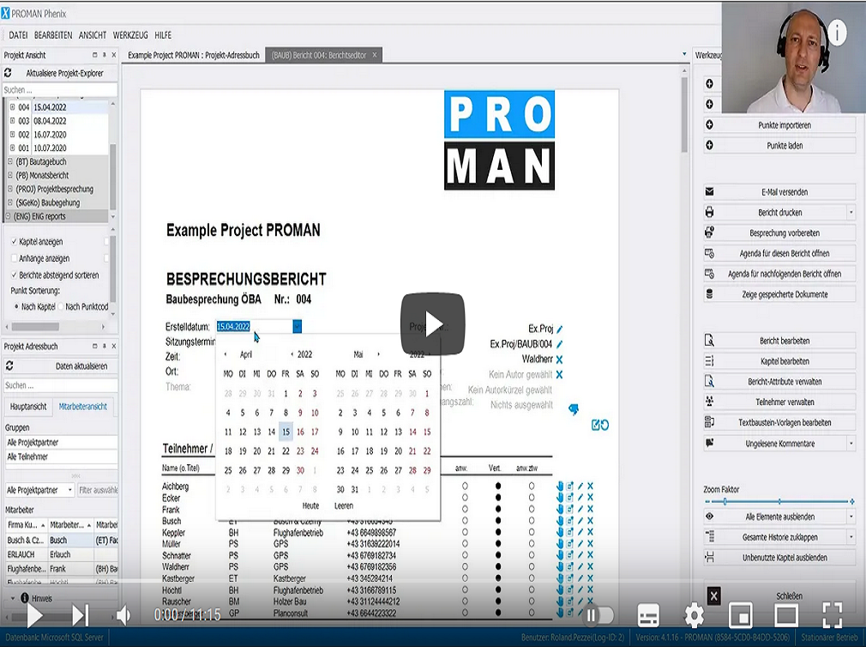Screen dimensions: 866x647
Task: Click the video mute speaker icon
Action: coord(123,614)
